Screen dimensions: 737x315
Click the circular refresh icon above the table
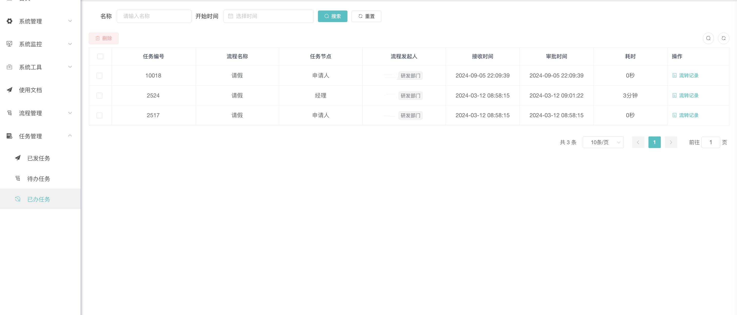723,38
